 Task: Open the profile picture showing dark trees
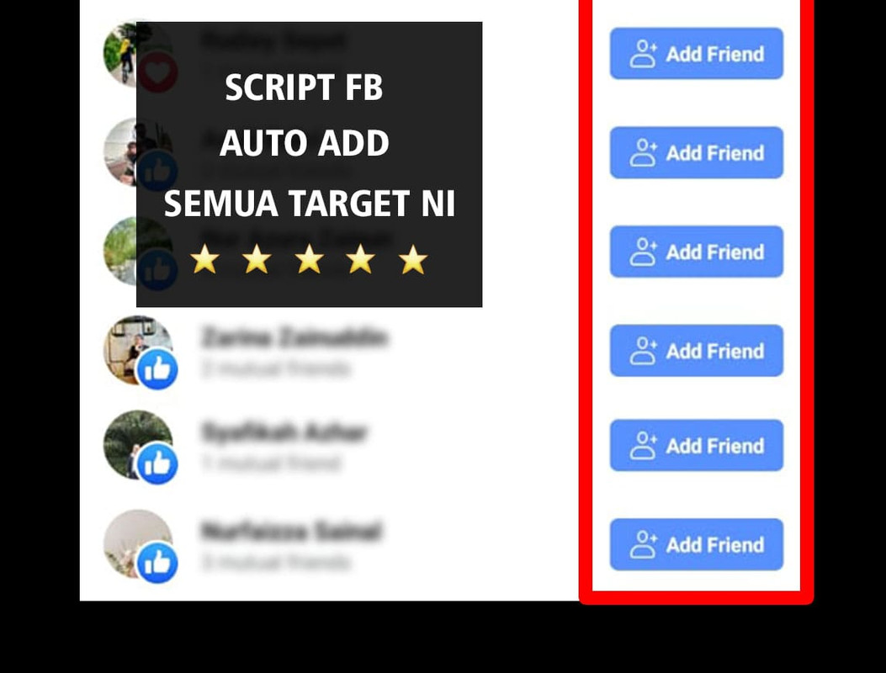137,445
